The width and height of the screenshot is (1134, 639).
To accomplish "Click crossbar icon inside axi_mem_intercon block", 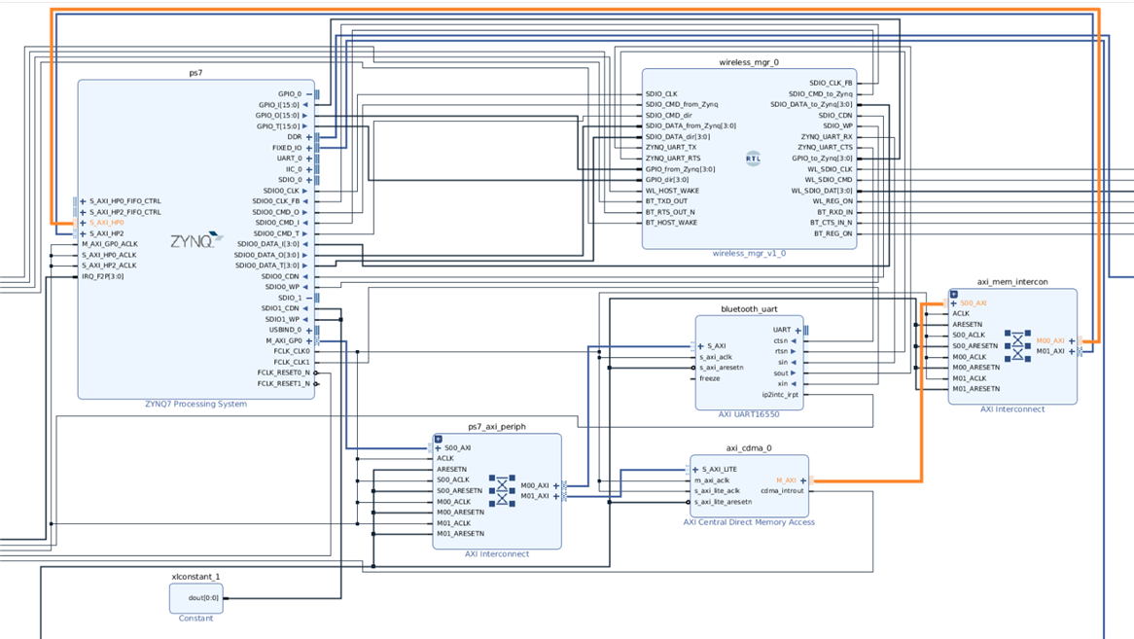I will [x=1017, y=345].
